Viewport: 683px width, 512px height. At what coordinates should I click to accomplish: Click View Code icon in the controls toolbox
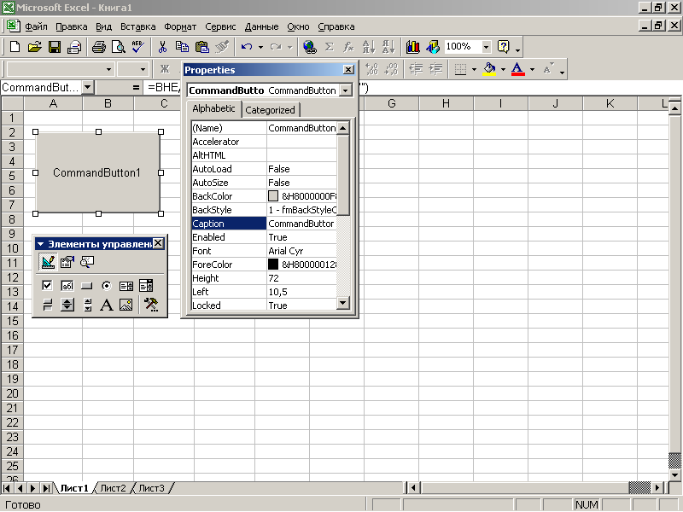(87, 262)
